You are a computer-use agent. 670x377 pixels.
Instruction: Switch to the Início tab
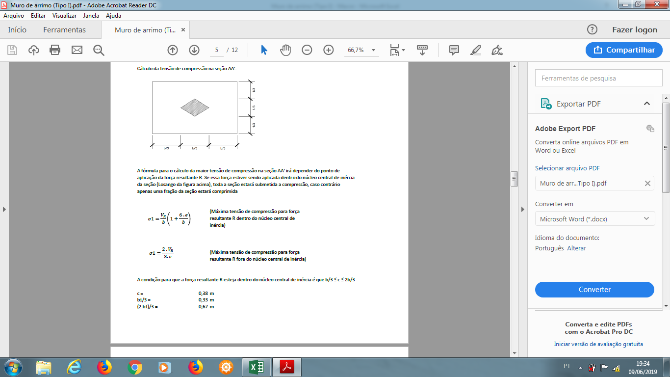17,30
